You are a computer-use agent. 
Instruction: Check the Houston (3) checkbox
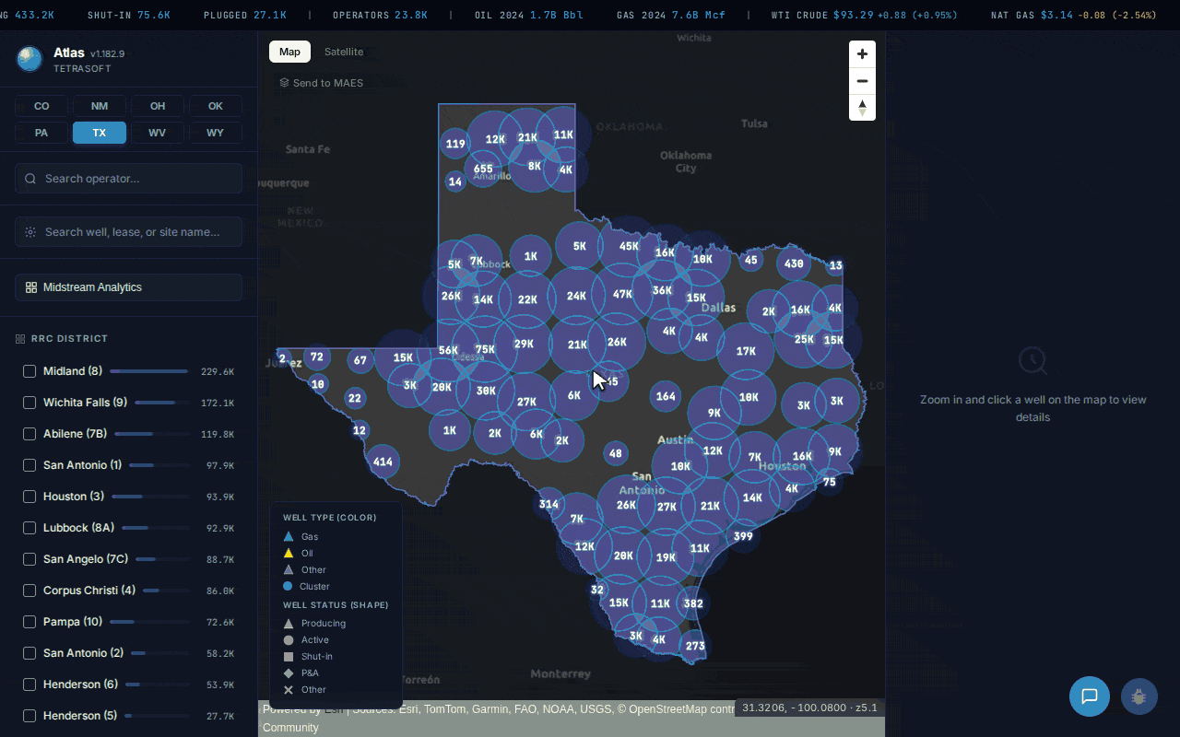(29, 497)
